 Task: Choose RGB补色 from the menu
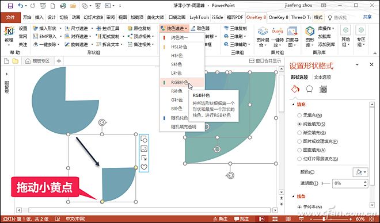(182, 83)
